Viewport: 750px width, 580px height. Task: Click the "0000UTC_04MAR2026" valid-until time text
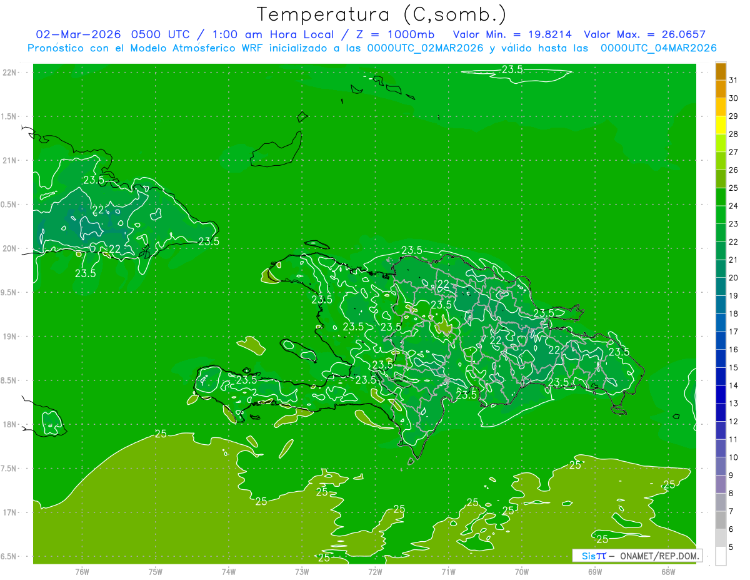tap(658, 48)
